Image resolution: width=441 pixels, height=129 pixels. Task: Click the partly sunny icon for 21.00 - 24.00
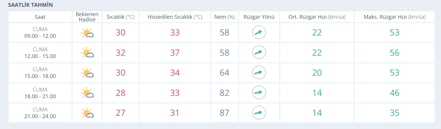tap(87, 113)
